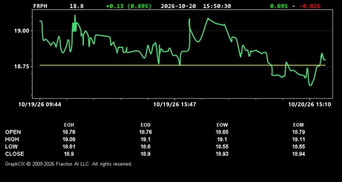Viewport: 342px width, 182px height.
Task: Click the EOD high value 19.1
Action: pos(145,139)
